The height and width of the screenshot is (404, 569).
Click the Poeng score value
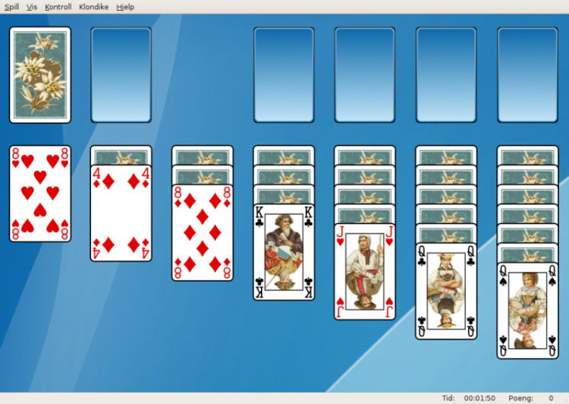point(551,398)
